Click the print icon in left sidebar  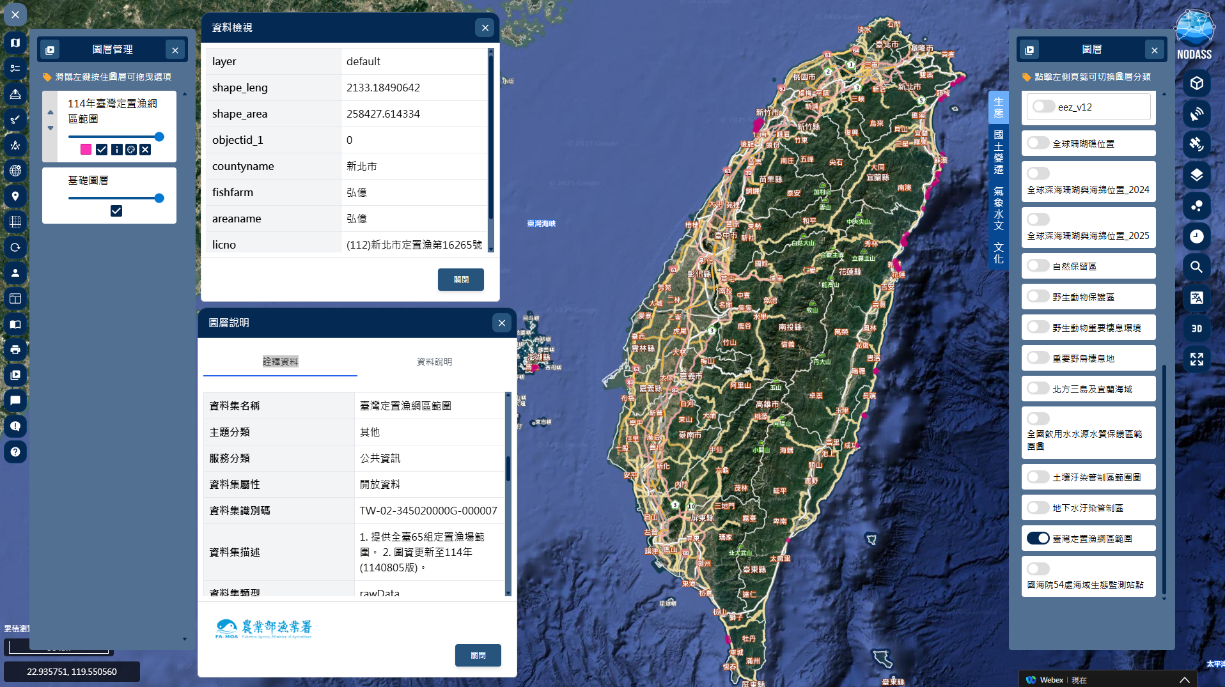[15, 350]
